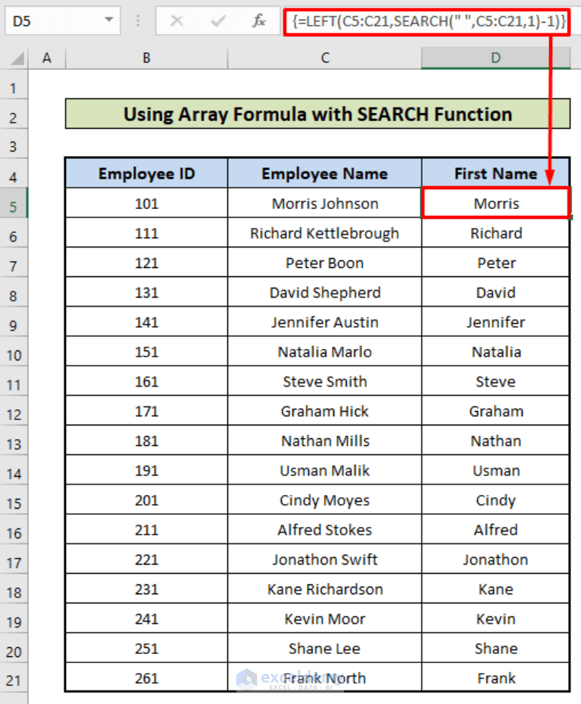Select first name cell 'Jennifer'

(x=495, y=322)
